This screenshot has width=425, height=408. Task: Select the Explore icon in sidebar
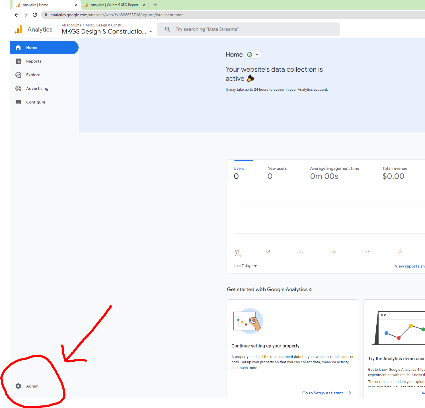[x=18, y=75]
